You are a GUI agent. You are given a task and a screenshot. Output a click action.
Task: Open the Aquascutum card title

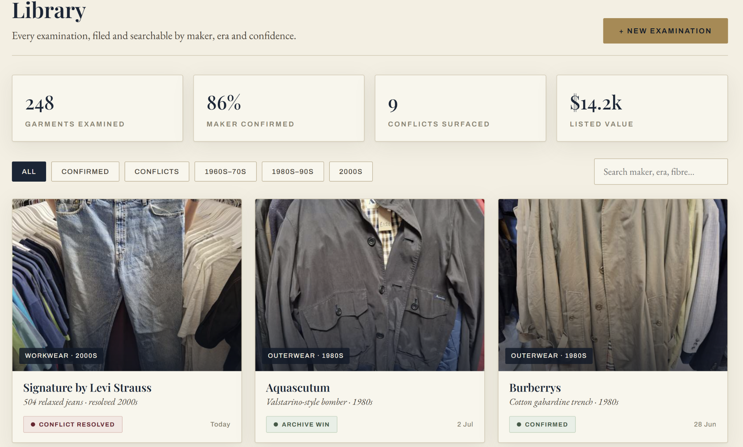pyautogui.click(x=298, y=388)
